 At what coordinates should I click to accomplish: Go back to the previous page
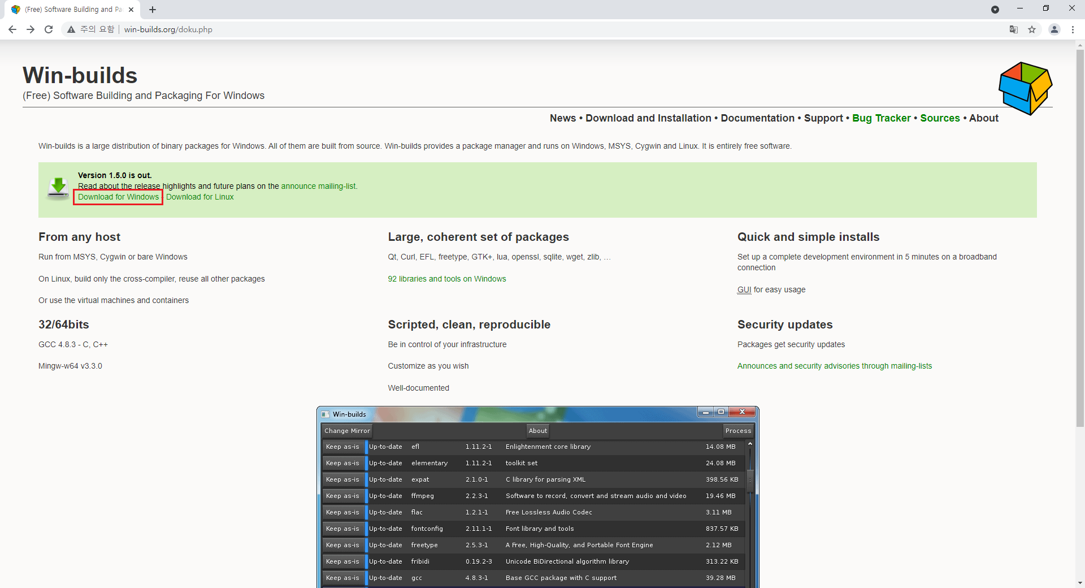coord(12,29)
